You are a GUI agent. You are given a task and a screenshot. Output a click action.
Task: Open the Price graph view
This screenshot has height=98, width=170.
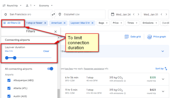[x=157, y=37]
